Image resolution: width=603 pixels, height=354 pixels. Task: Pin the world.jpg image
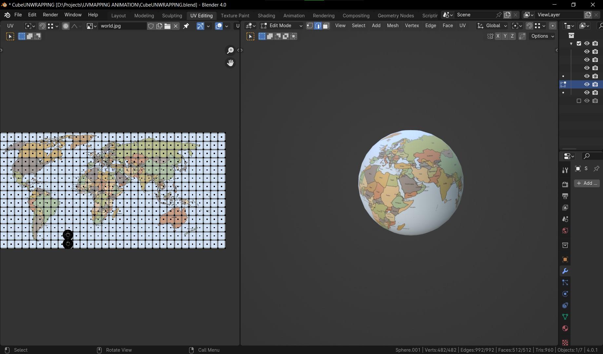click(x=186, y=26)
